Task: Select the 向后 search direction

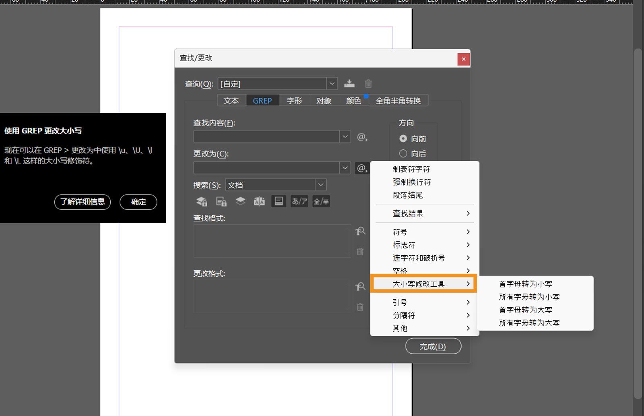Action: click(x=403, y=153)
